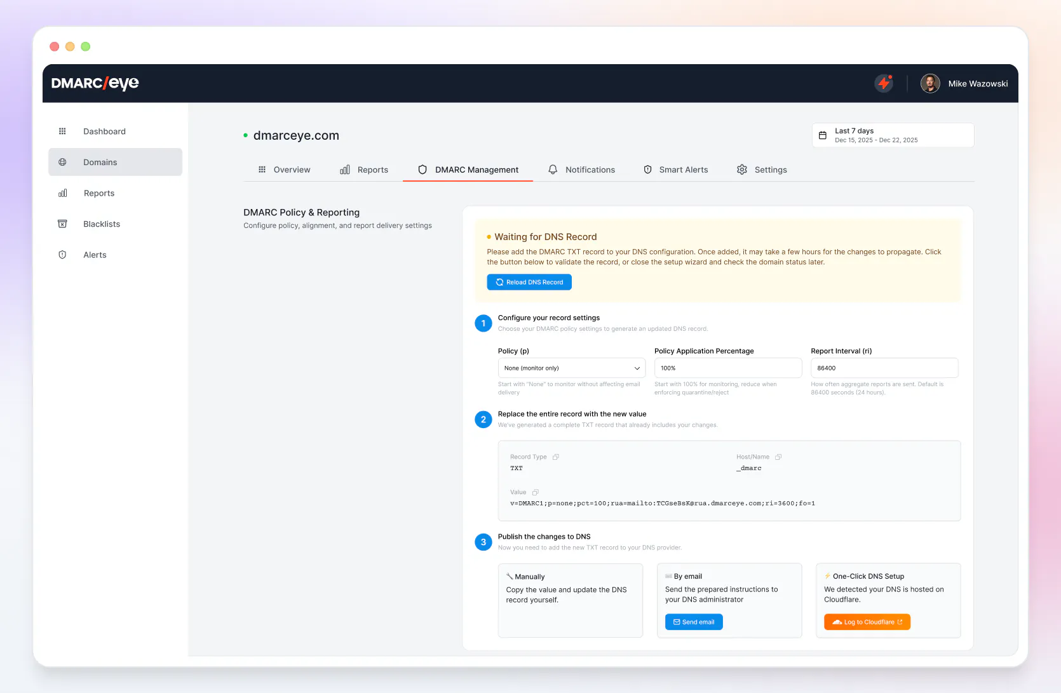This screenshot has height=693, width=1061.
Task: Click the Settings gear icon
Action: 742,170
